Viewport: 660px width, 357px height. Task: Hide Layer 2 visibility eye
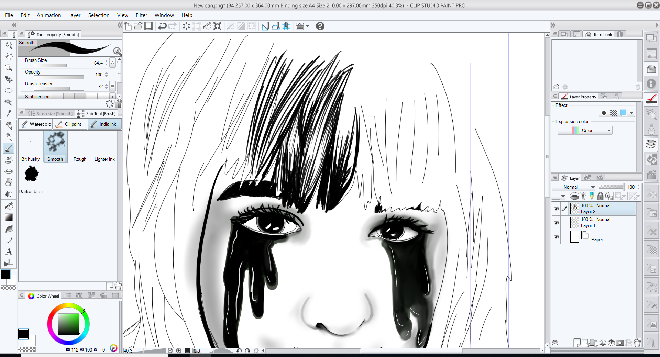click(x=556, y=209)
